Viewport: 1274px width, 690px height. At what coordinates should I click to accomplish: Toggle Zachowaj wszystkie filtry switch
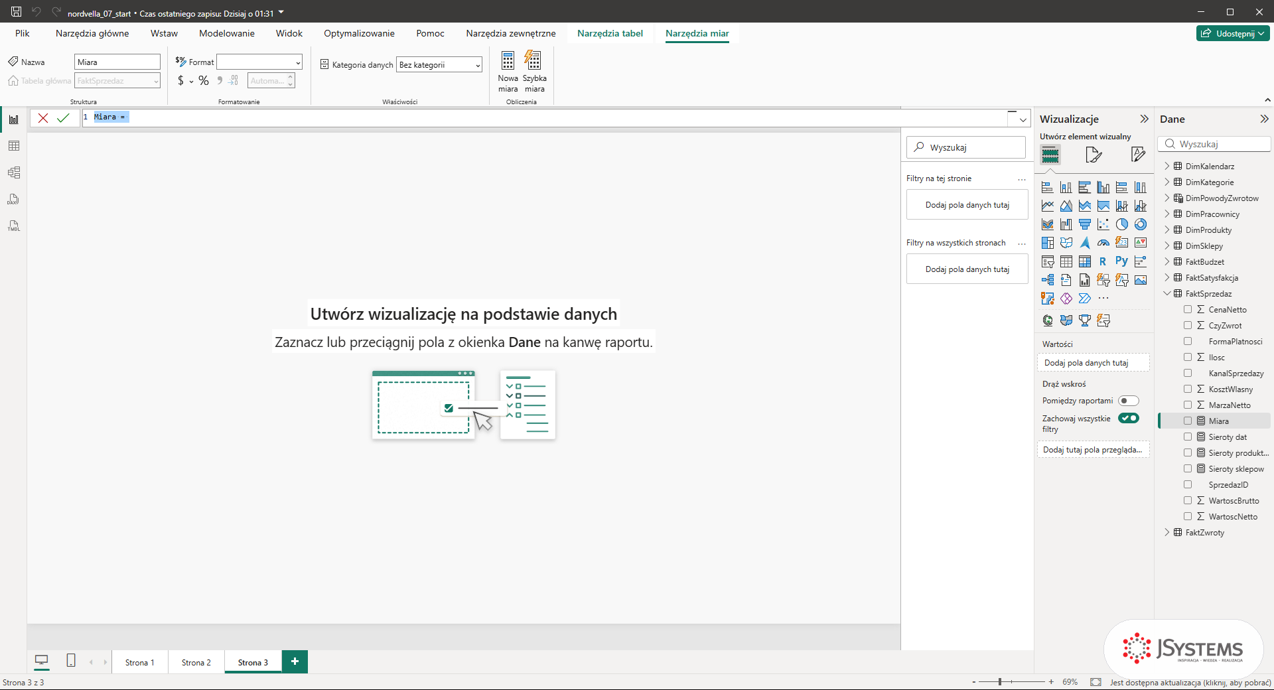(x=1128, y=418)
